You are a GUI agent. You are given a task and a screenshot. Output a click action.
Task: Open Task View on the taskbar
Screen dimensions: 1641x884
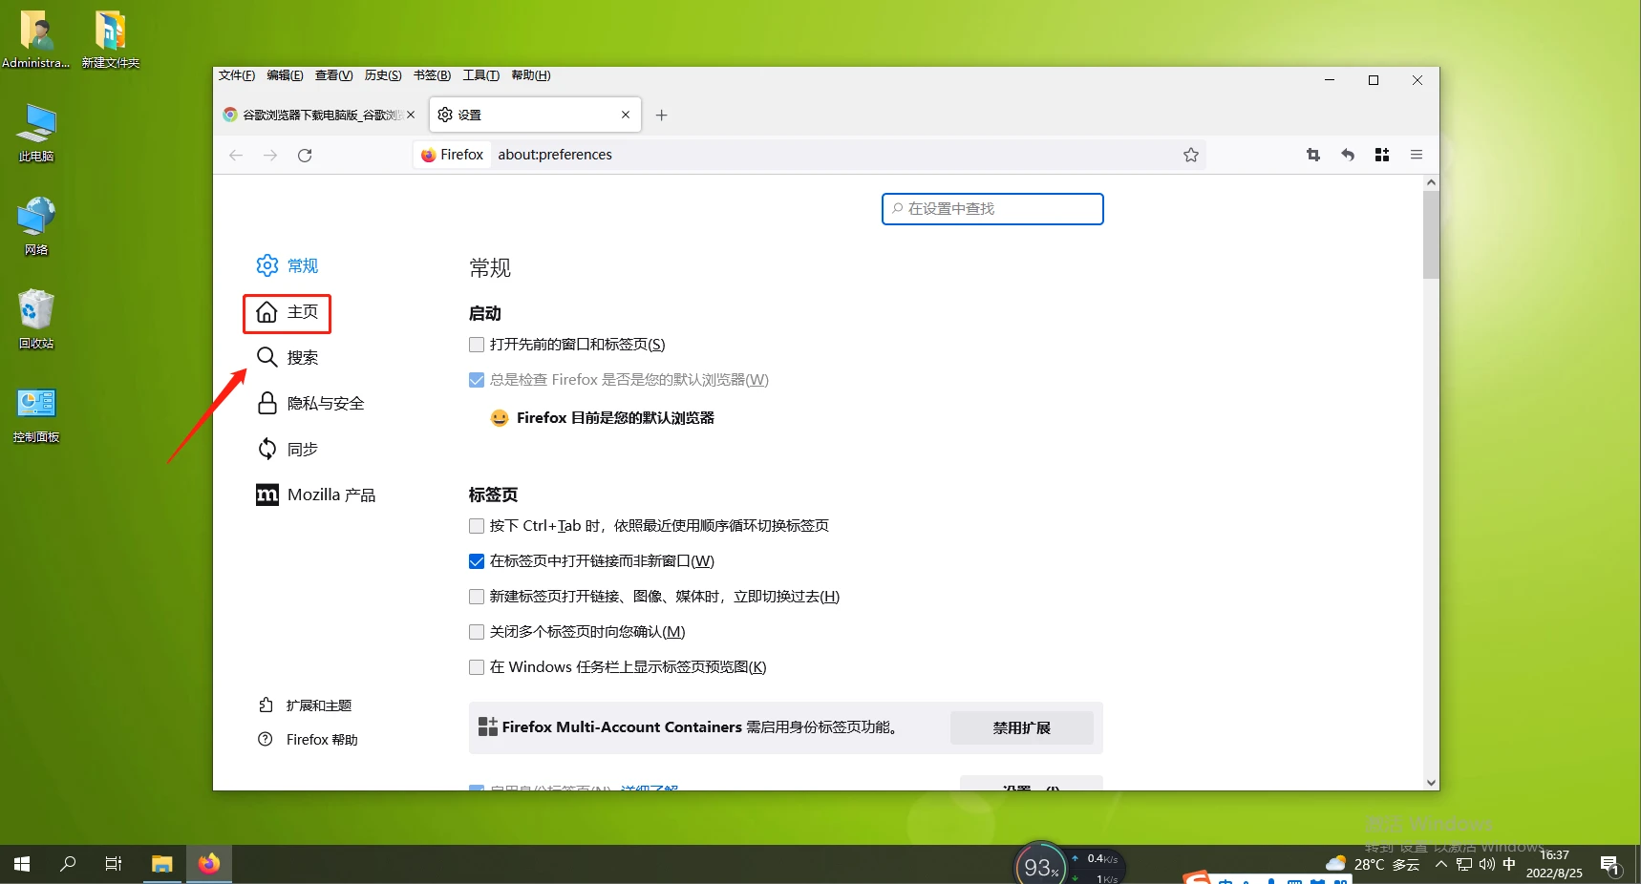point(113,864)
